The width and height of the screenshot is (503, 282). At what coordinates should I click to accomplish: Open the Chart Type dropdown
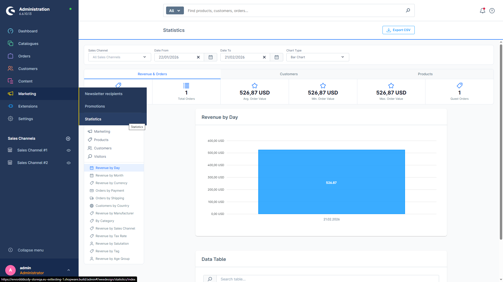point(317,57)
